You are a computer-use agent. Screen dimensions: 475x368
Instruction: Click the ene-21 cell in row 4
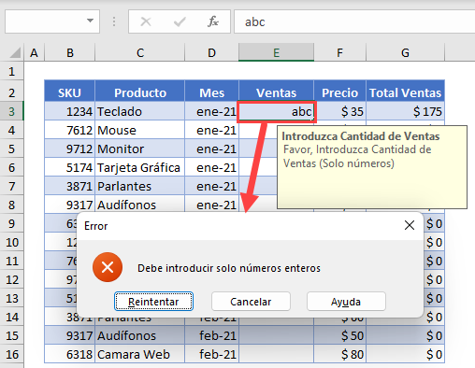[x=211, y=130]
